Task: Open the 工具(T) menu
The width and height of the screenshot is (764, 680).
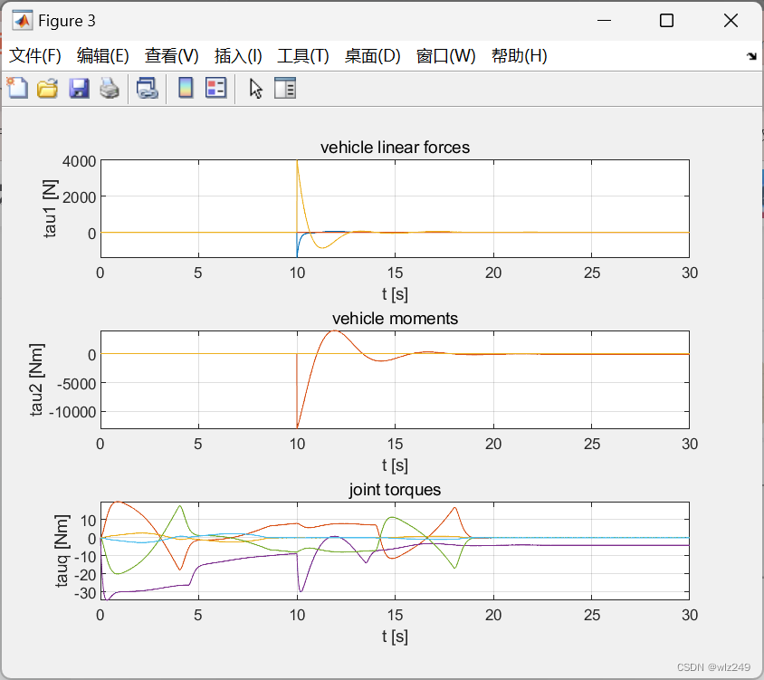Action: point(303,55)
